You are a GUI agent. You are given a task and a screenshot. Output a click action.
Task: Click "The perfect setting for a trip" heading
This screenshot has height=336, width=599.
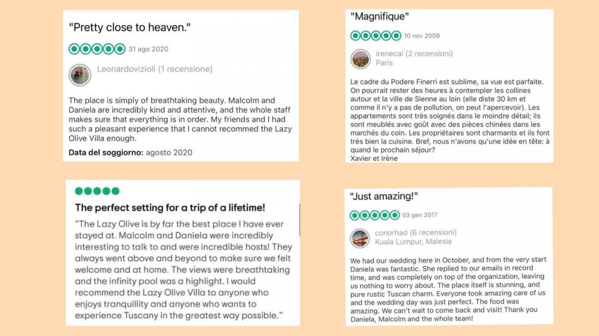tap(170, 208)
